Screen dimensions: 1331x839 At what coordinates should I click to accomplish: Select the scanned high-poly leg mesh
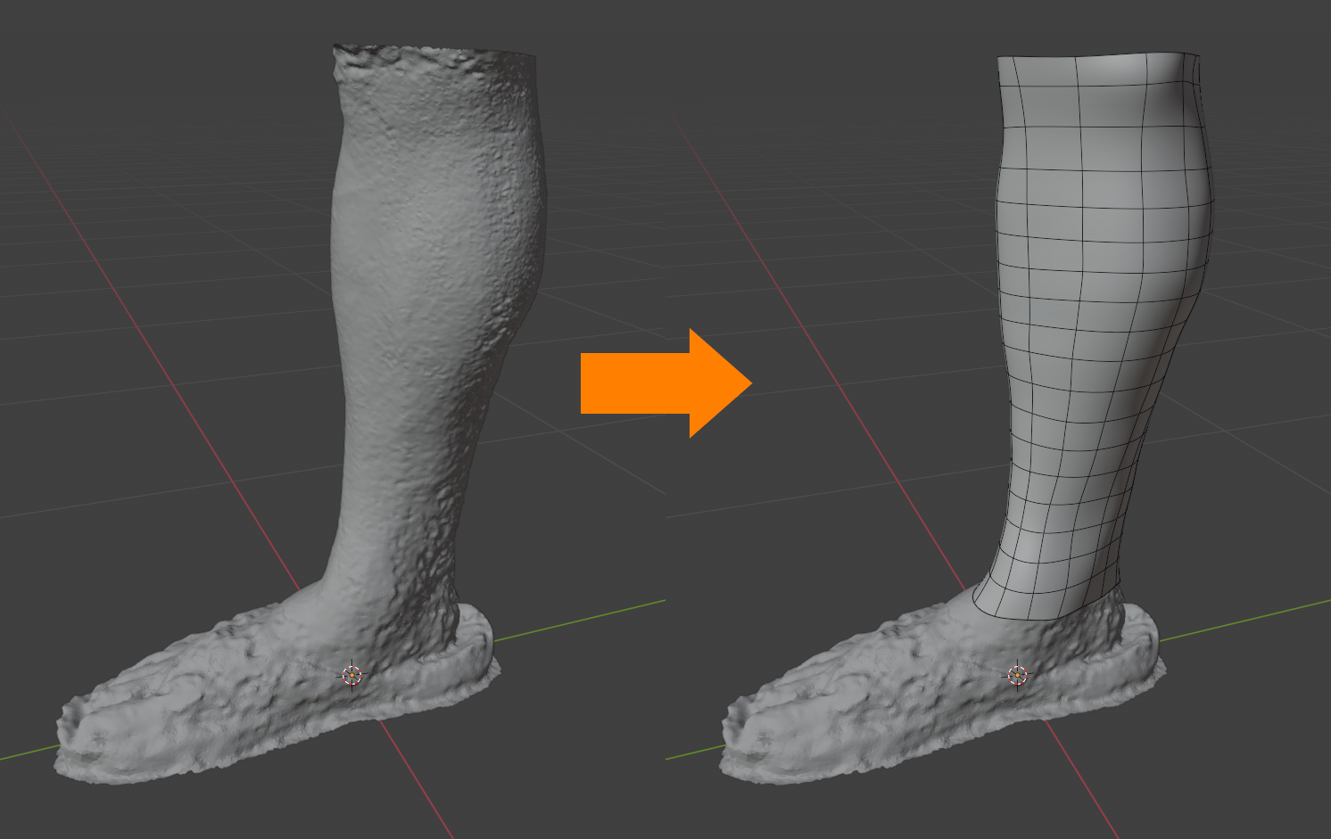[x=419, y=312]
